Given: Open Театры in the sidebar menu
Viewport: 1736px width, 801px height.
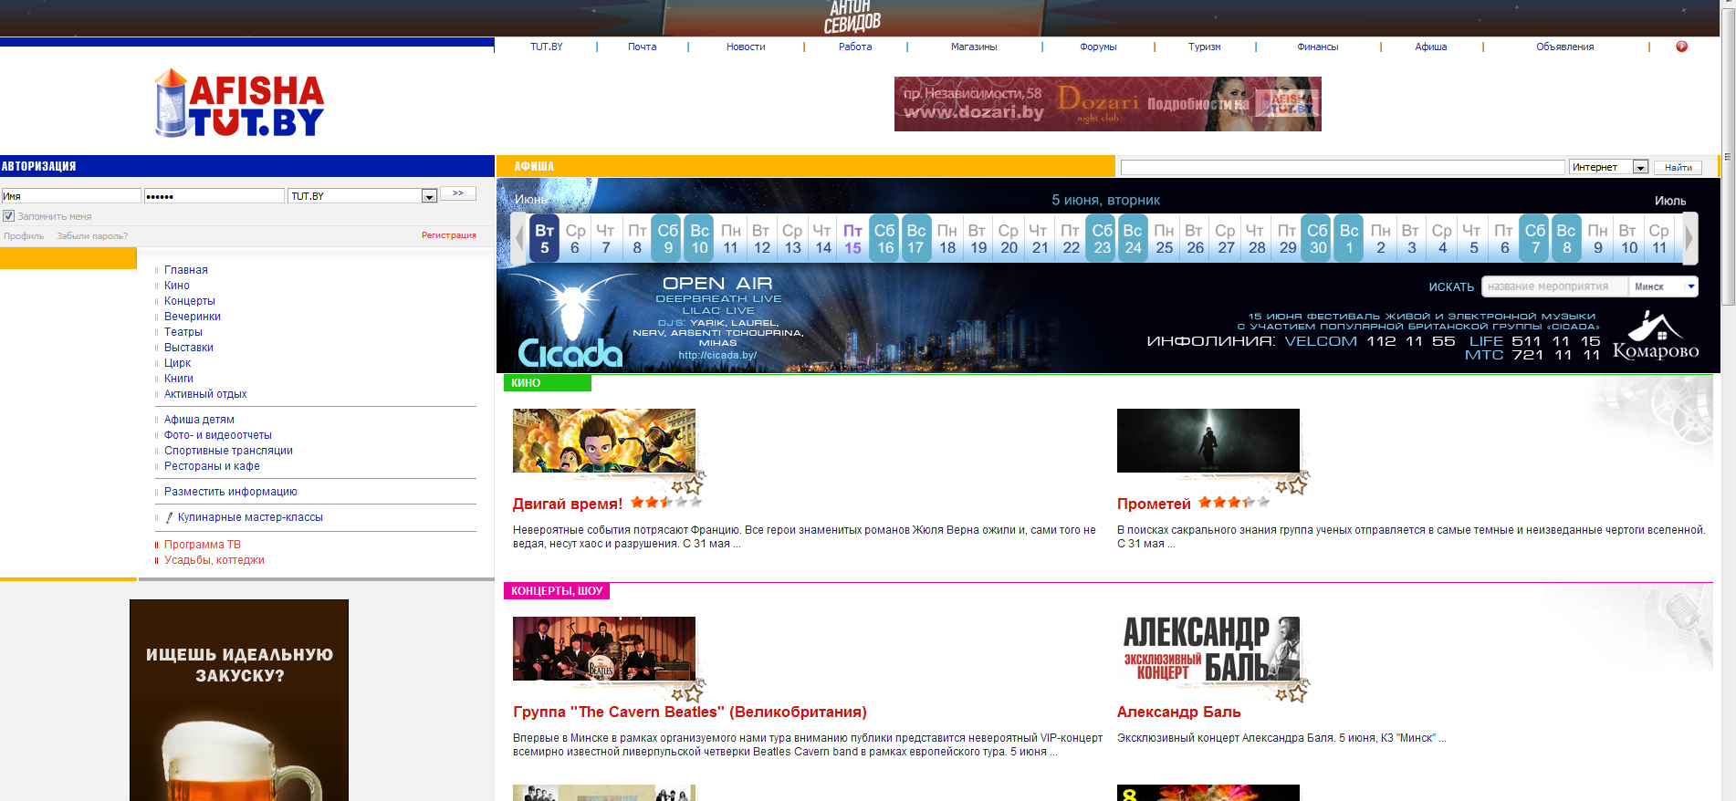Looking at the screenshot, I should pos(183,332).
